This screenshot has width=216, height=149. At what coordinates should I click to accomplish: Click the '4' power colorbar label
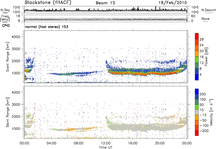200,75
